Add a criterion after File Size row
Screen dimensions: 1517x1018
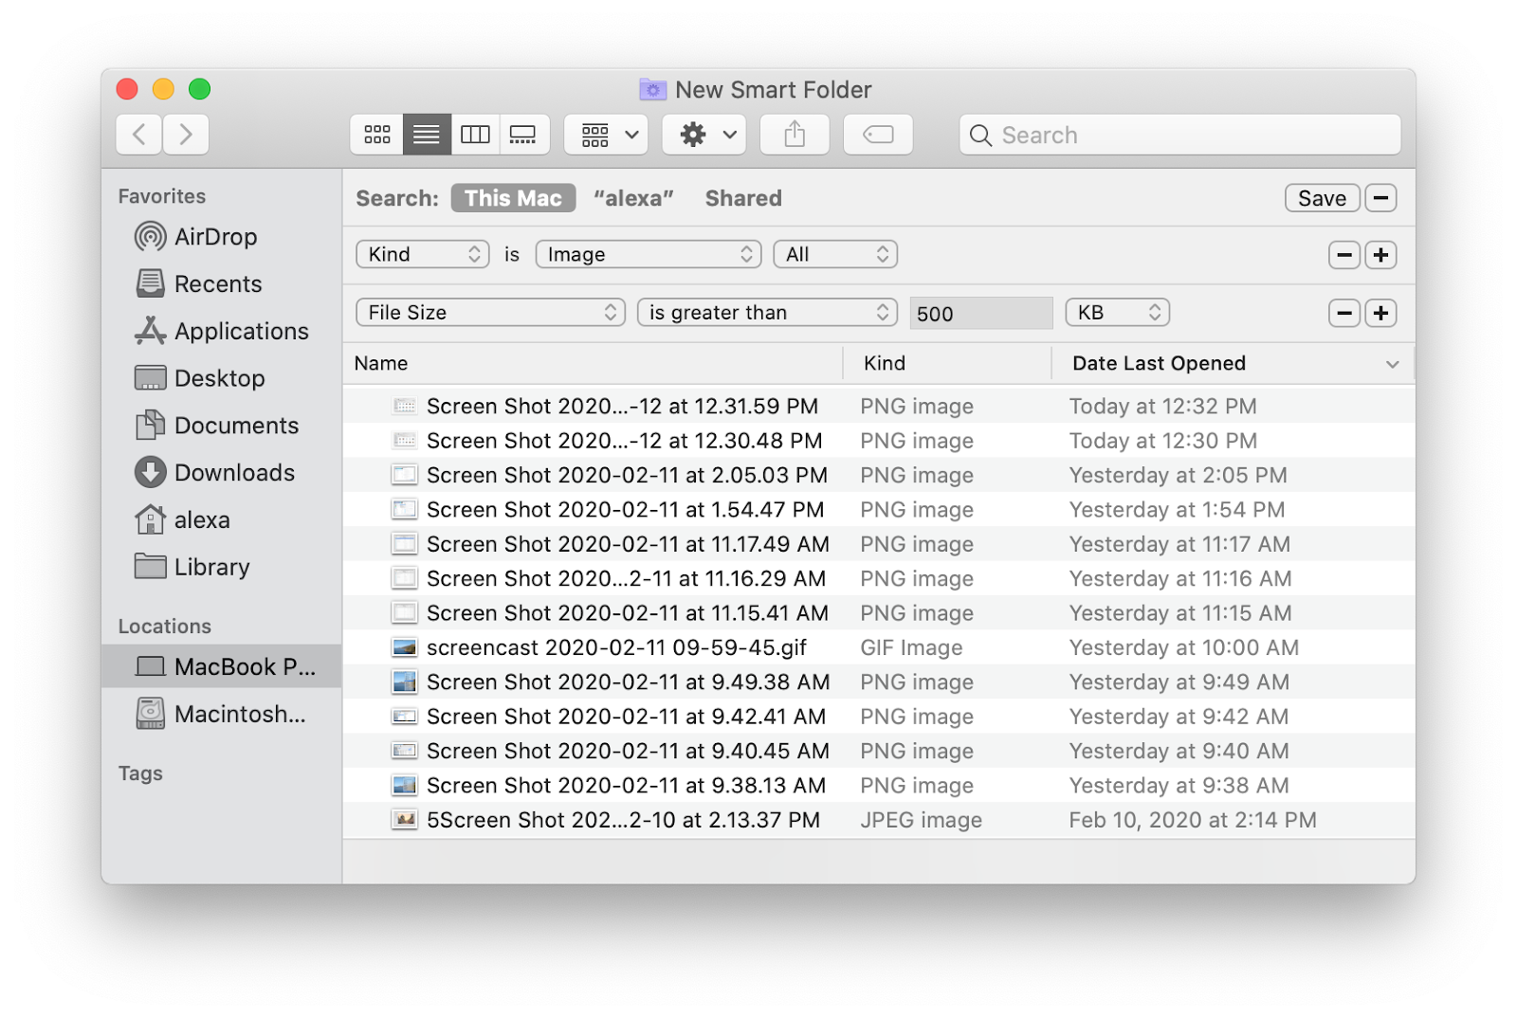coord(1381,313)
